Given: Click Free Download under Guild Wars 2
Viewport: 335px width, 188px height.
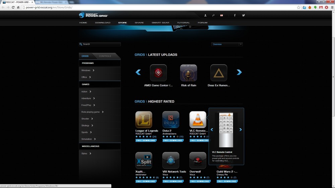Looking at the screenshot, I should pos(227,181).
